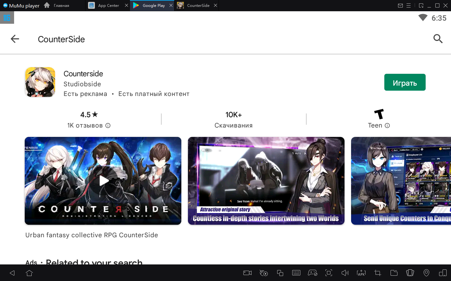Click the info icon beside 1K отзывов

click(x=108, y=125)
